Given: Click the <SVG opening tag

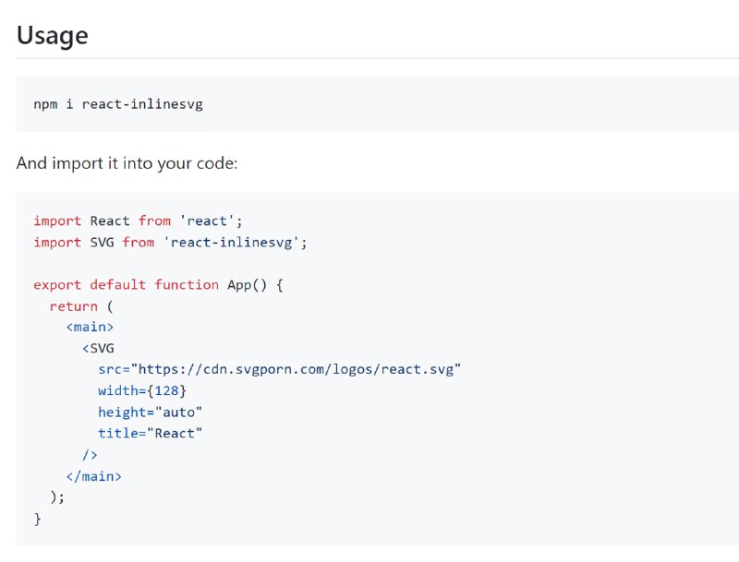Looking at the screenshot, I should [x=98, y=348].
